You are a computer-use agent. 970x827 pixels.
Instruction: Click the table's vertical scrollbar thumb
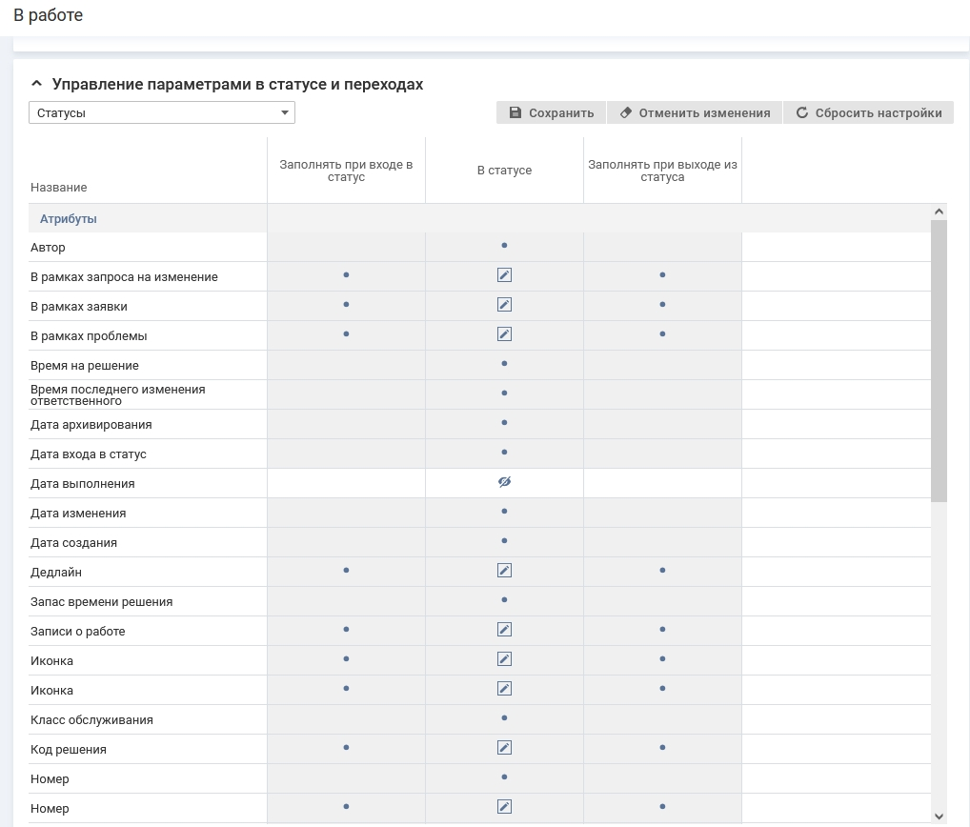point(939,360)
